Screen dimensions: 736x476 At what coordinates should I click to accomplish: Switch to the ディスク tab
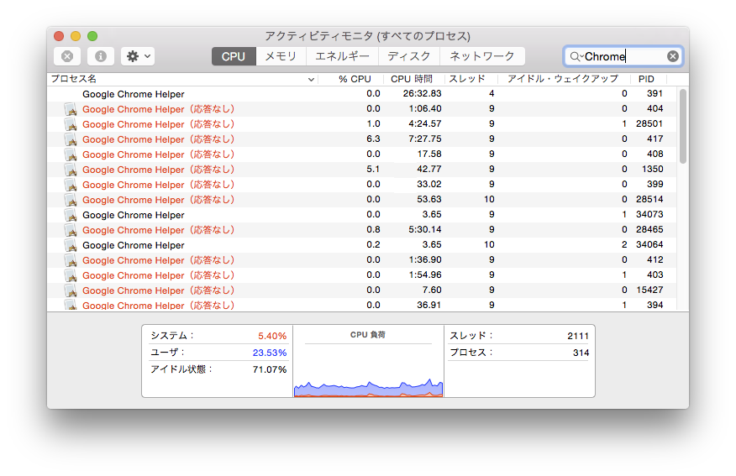409,56
